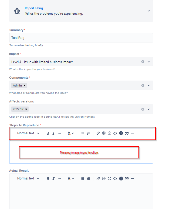The image size is (173, 213).
Task: Open more formatting options in Steps To Reproduce
Action: (x=59, y=133)
